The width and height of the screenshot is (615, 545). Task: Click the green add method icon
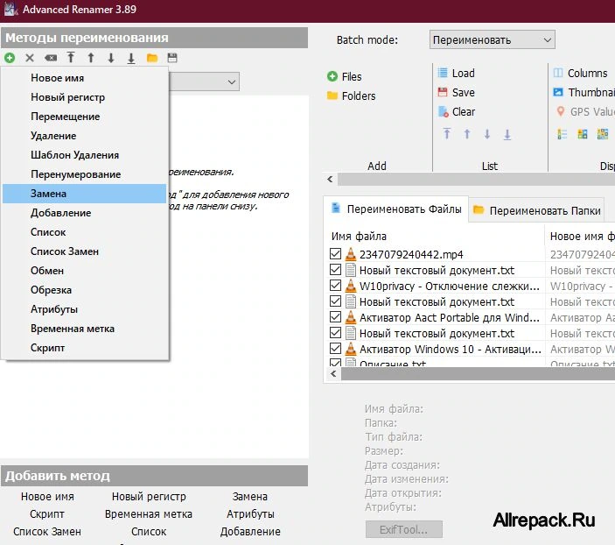point(10,58)
